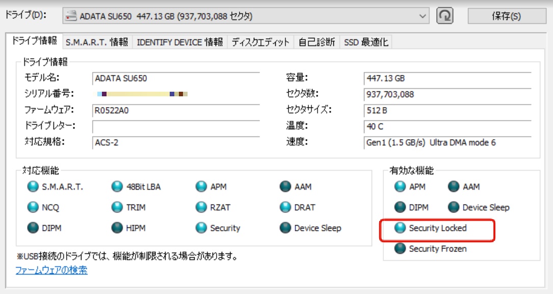Click the セクタサイズ field showing 512 B

pos(447,111)
